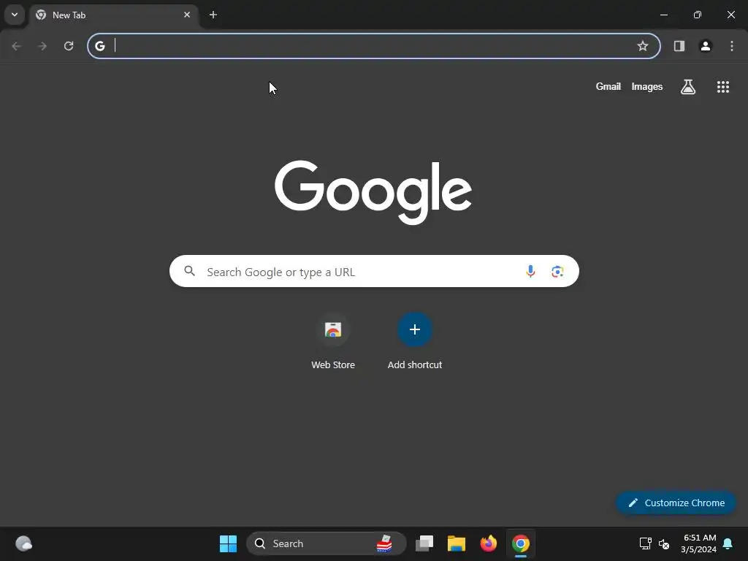Minimize the Chrome window

coord(663,15)
